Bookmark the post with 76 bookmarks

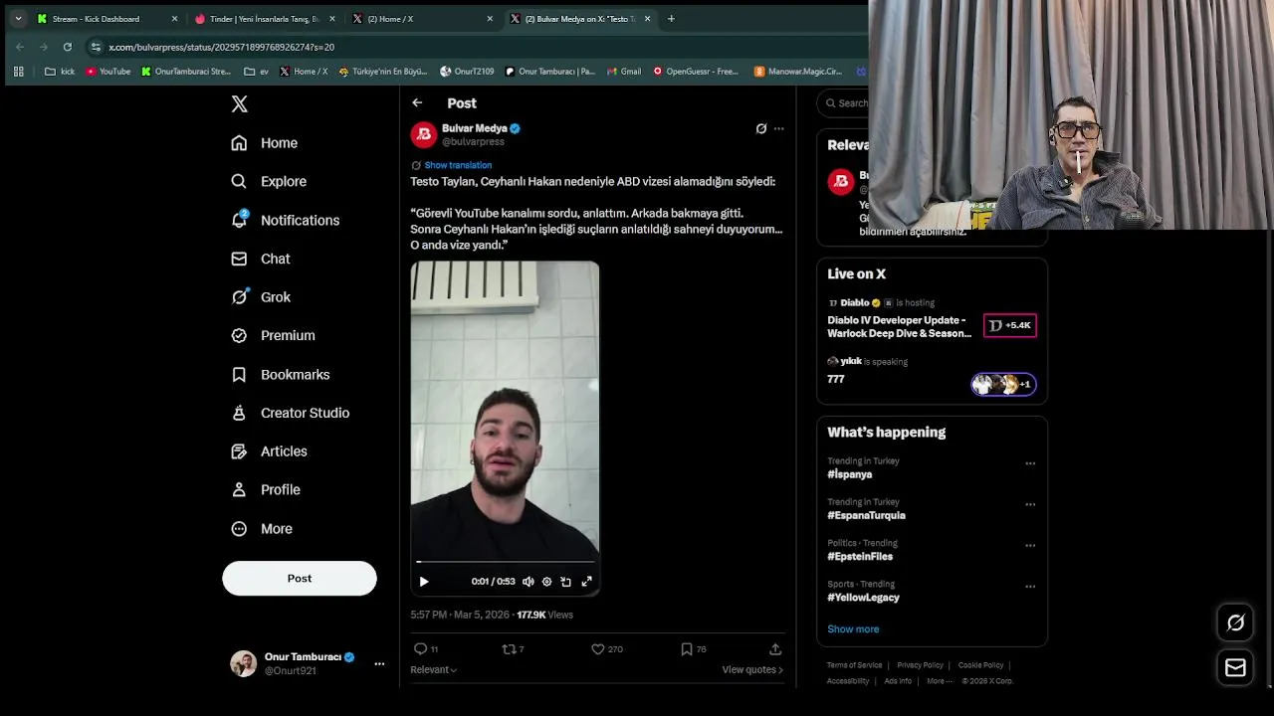694,649
